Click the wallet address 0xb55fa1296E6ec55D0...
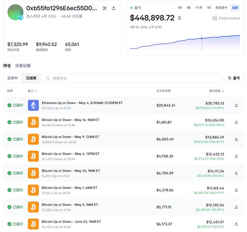247x232 pixels. [x=62, y=8]
